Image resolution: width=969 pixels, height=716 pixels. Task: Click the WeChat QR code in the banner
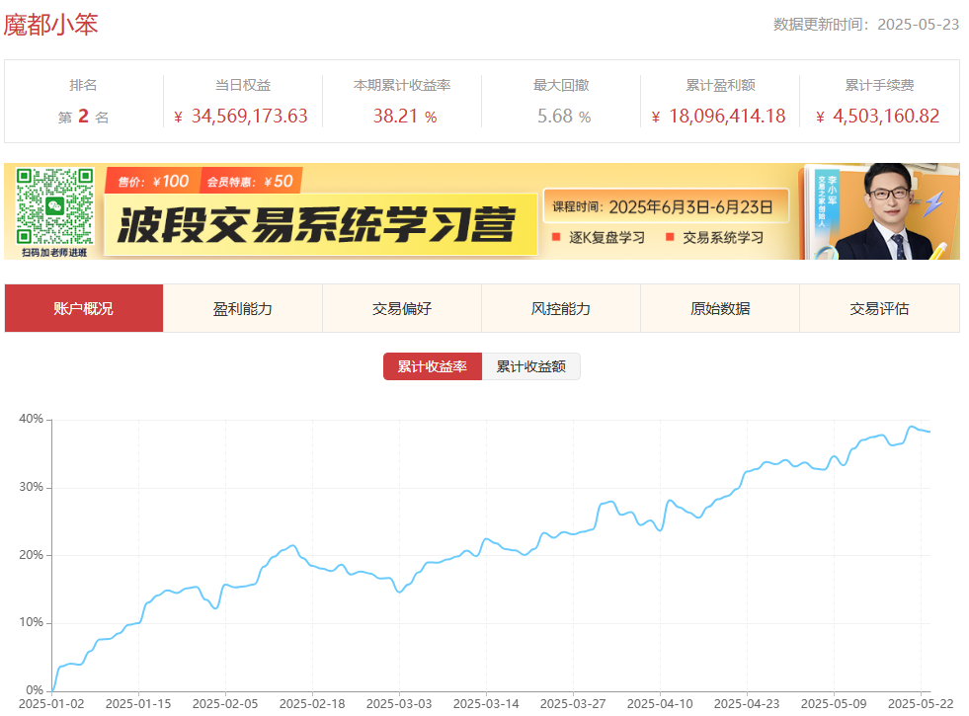click(x=55, y=206)
